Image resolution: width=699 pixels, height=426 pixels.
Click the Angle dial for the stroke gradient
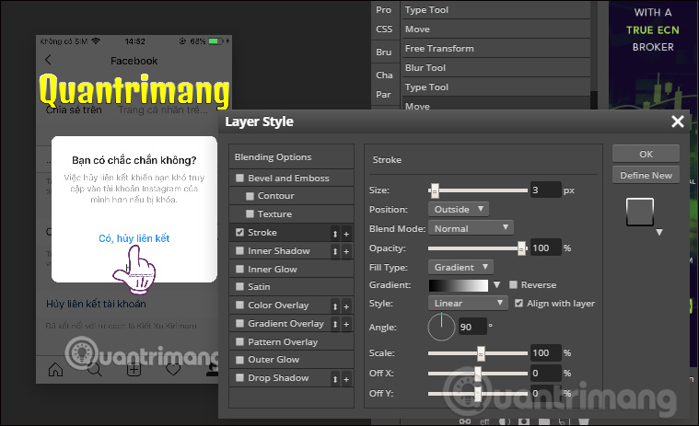tap(441, 328)
